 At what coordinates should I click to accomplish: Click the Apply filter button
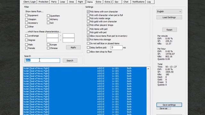coord(73,47)
